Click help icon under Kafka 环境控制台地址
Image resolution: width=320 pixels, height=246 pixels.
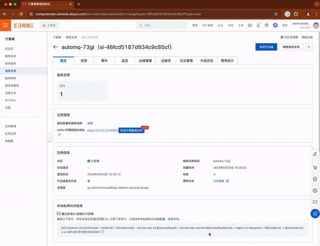[59, 135]
